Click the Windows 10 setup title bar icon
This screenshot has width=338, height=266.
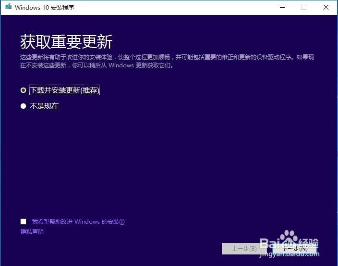[x=9, y=7]
